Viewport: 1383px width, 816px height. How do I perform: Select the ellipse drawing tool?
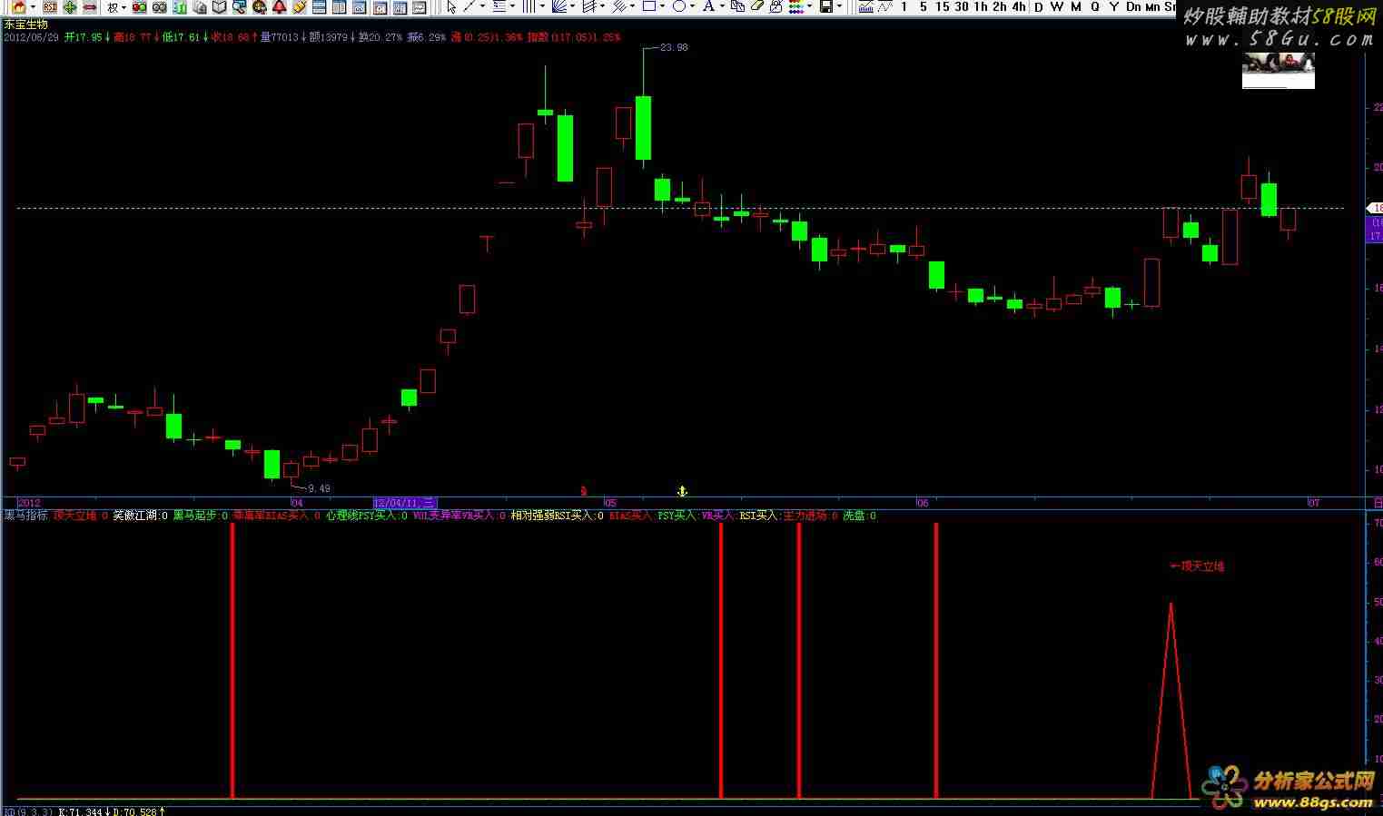pyautogui.click(x=679, y=7)
